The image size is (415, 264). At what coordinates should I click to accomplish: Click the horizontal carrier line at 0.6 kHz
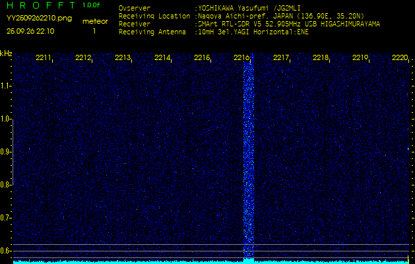211,251
